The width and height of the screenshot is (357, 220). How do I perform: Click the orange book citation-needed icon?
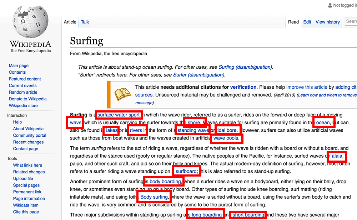pyautogui.click(x=122, y=94)
